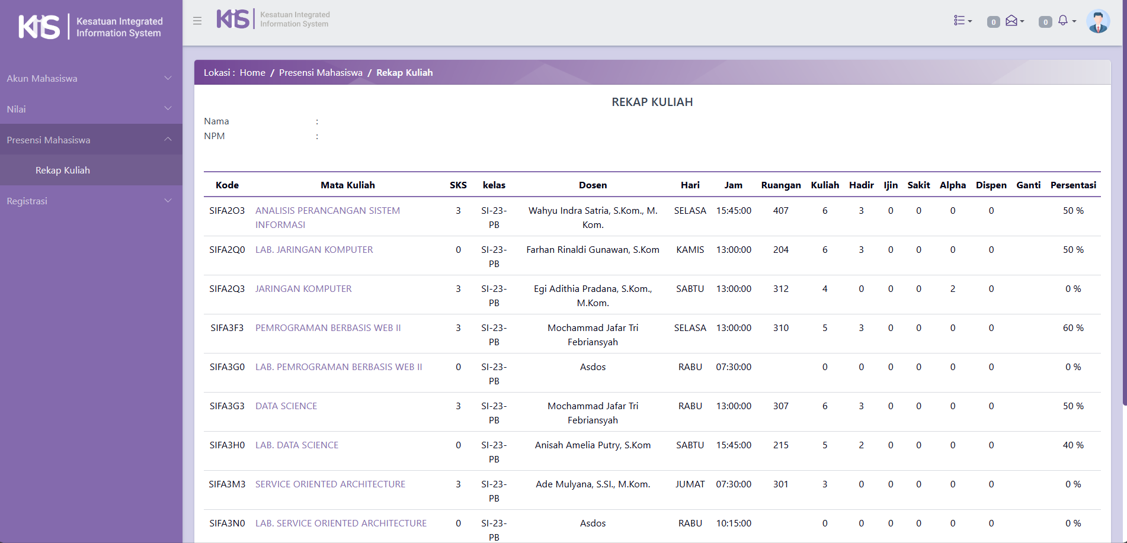Open JARINGAN KOMPUTER course link
Screen dimensions: 1127x543
[x=303, y=288]
